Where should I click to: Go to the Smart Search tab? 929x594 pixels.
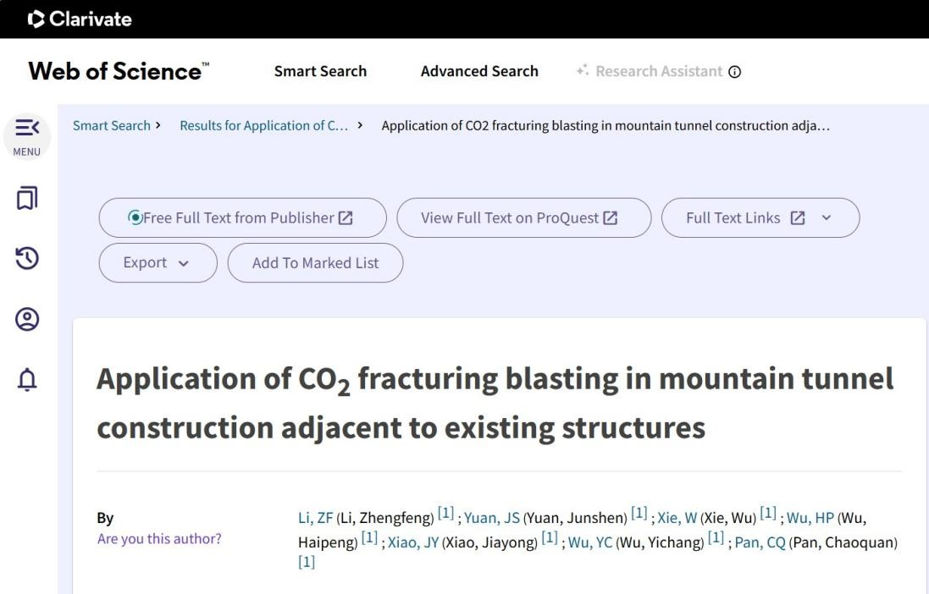tap(320, 71)
